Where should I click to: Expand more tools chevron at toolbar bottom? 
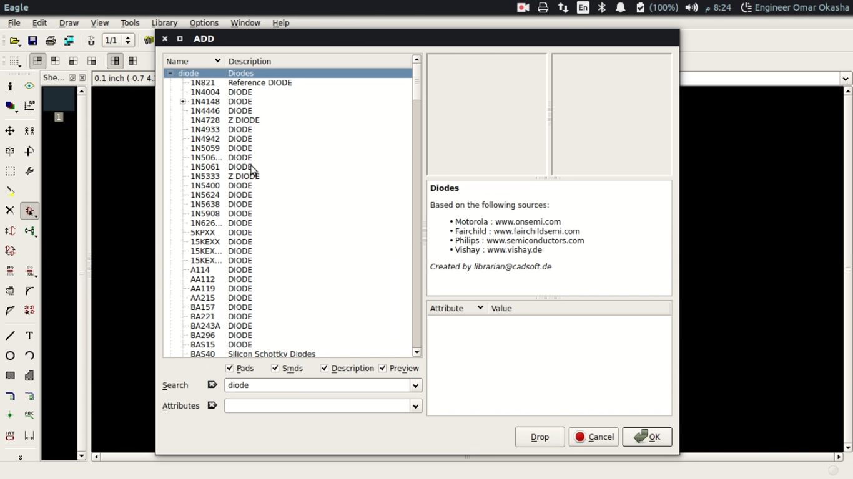click(20, 457)
